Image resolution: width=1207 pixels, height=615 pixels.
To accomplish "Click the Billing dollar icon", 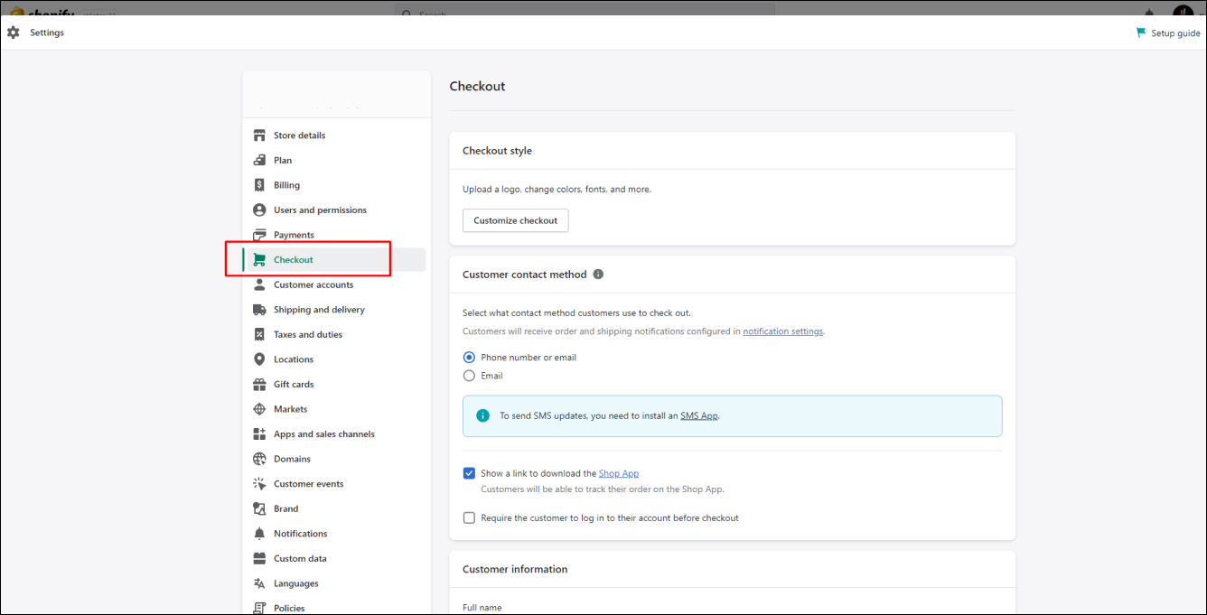I will [x=259, y=185].
